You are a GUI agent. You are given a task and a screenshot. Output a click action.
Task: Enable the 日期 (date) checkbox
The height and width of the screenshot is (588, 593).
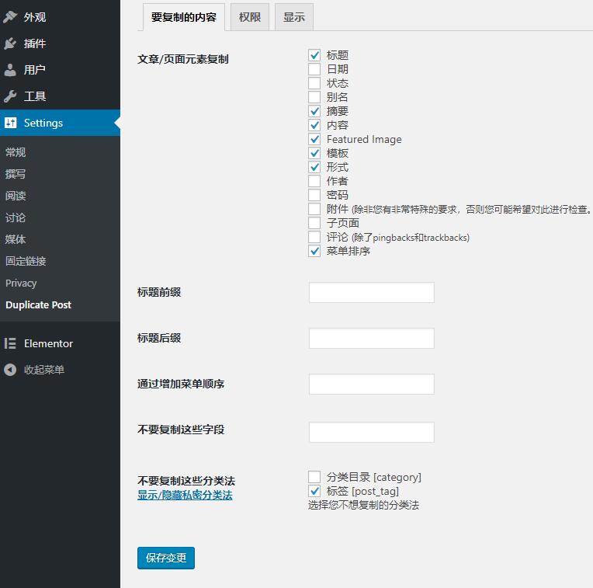point(314,69)
